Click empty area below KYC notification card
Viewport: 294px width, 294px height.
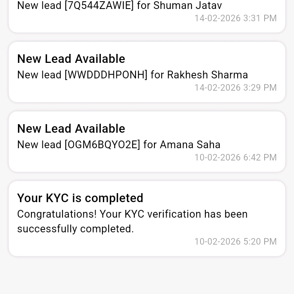147,275
